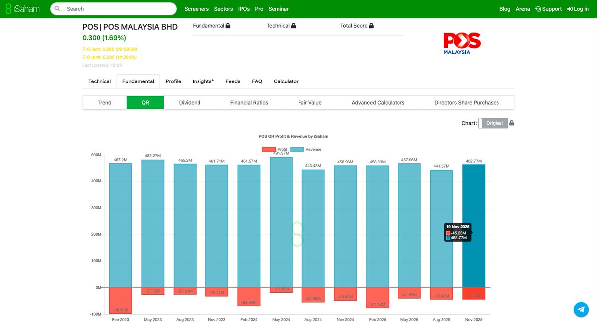Click the Fundamental score lock icon
The width and height of the screenshot is (597, 325).
click(x=228, y=26)
